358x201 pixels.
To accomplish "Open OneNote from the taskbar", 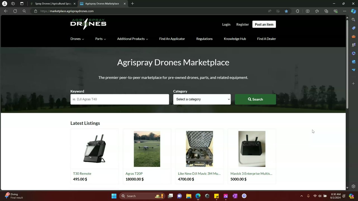I will pyautogui.click(x=235, y=196).
